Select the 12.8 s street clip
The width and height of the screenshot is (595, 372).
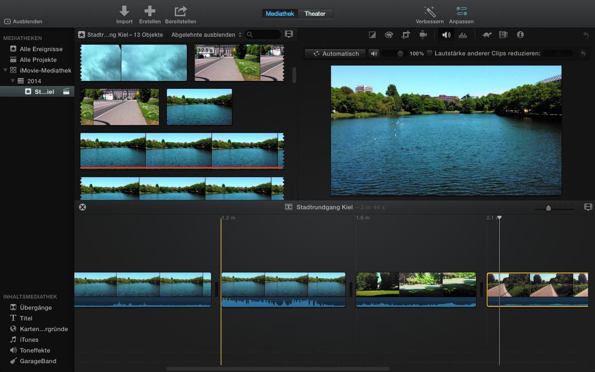(239, 62)
